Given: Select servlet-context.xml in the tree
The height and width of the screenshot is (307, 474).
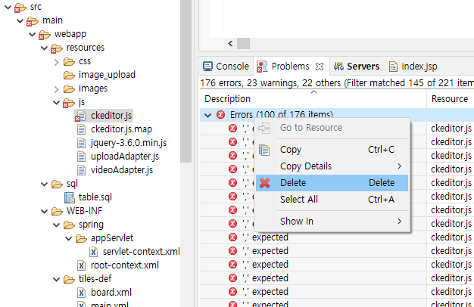Looking at the screenshot, I should click(141, 252).
